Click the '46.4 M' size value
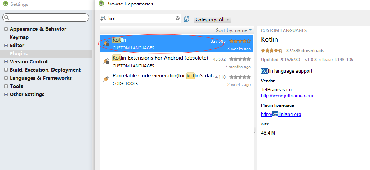370x170 pixels. tap(268, 133)
